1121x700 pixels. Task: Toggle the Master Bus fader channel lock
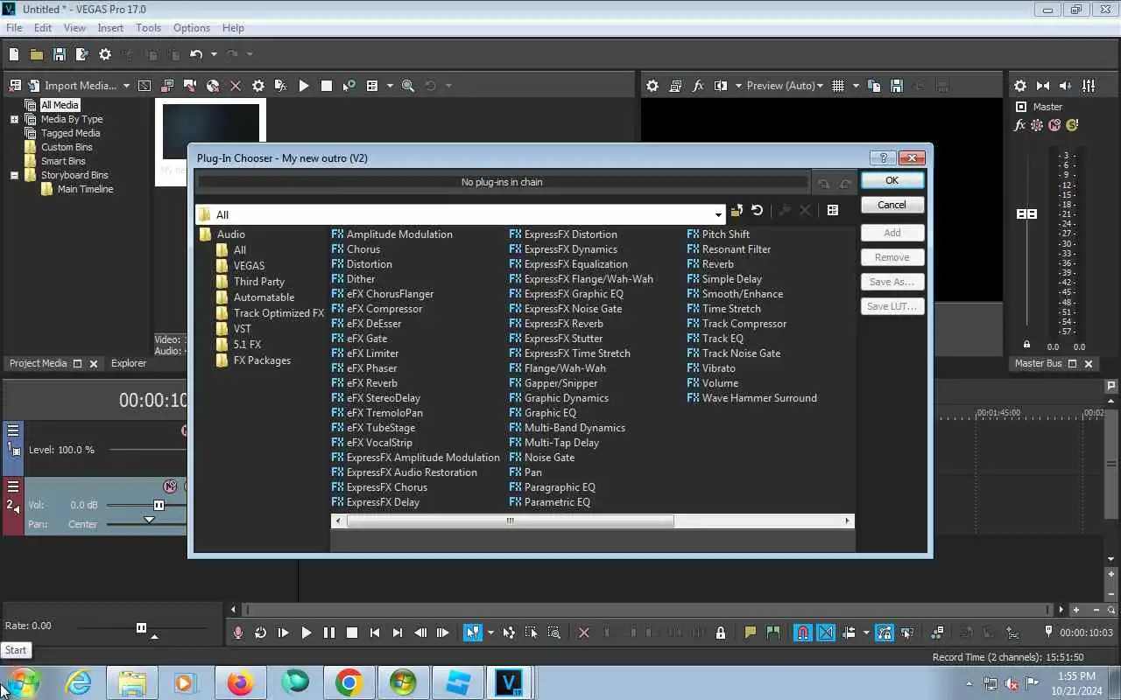(1027, 345)
